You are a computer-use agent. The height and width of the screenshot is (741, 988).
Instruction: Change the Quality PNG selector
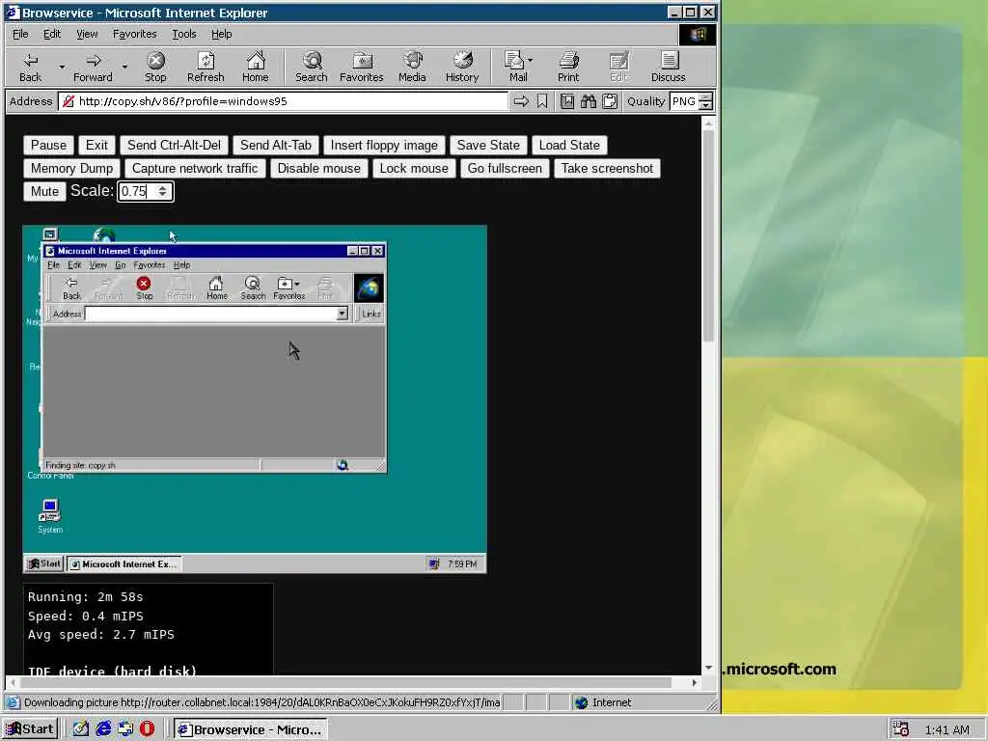tap(691, 101)
